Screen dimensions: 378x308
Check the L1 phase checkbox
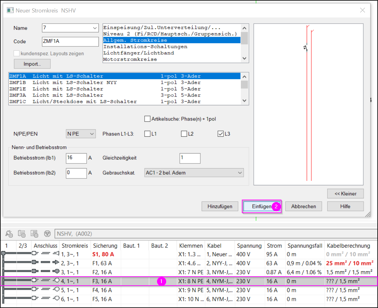pyautogui.click(x=147, y=134)
